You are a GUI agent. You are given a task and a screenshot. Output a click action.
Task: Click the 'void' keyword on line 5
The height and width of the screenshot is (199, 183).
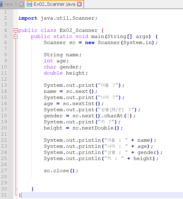pyautogui.click(x=82, y=36)
